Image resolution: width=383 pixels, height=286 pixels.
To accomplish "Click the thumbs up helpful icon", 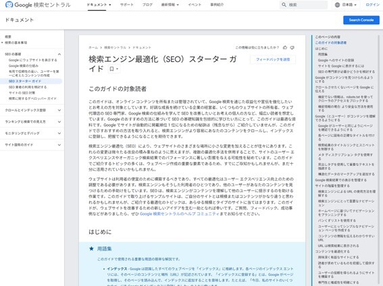I will [285, 47].
